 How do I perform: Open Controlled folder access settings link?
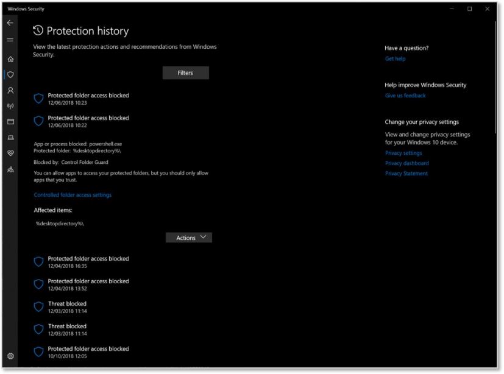point(73,195)
